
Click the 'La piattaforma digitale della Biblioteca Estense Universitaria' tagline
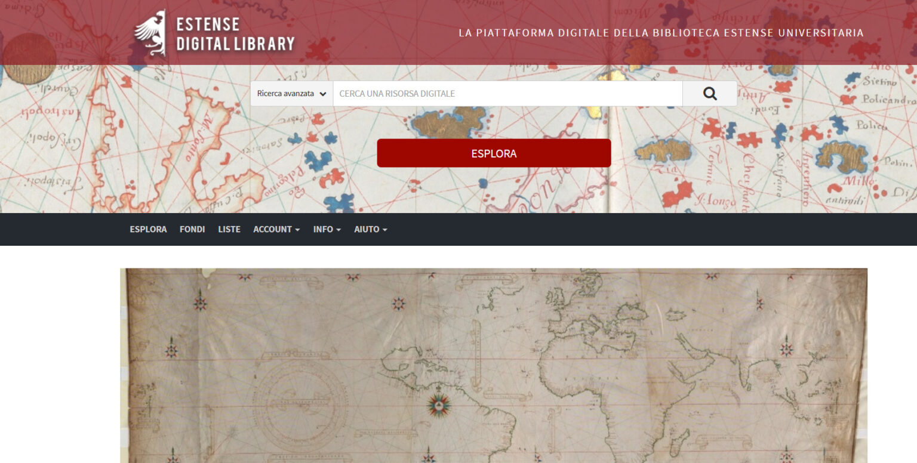pyautogui.click(x=661, y=33)
